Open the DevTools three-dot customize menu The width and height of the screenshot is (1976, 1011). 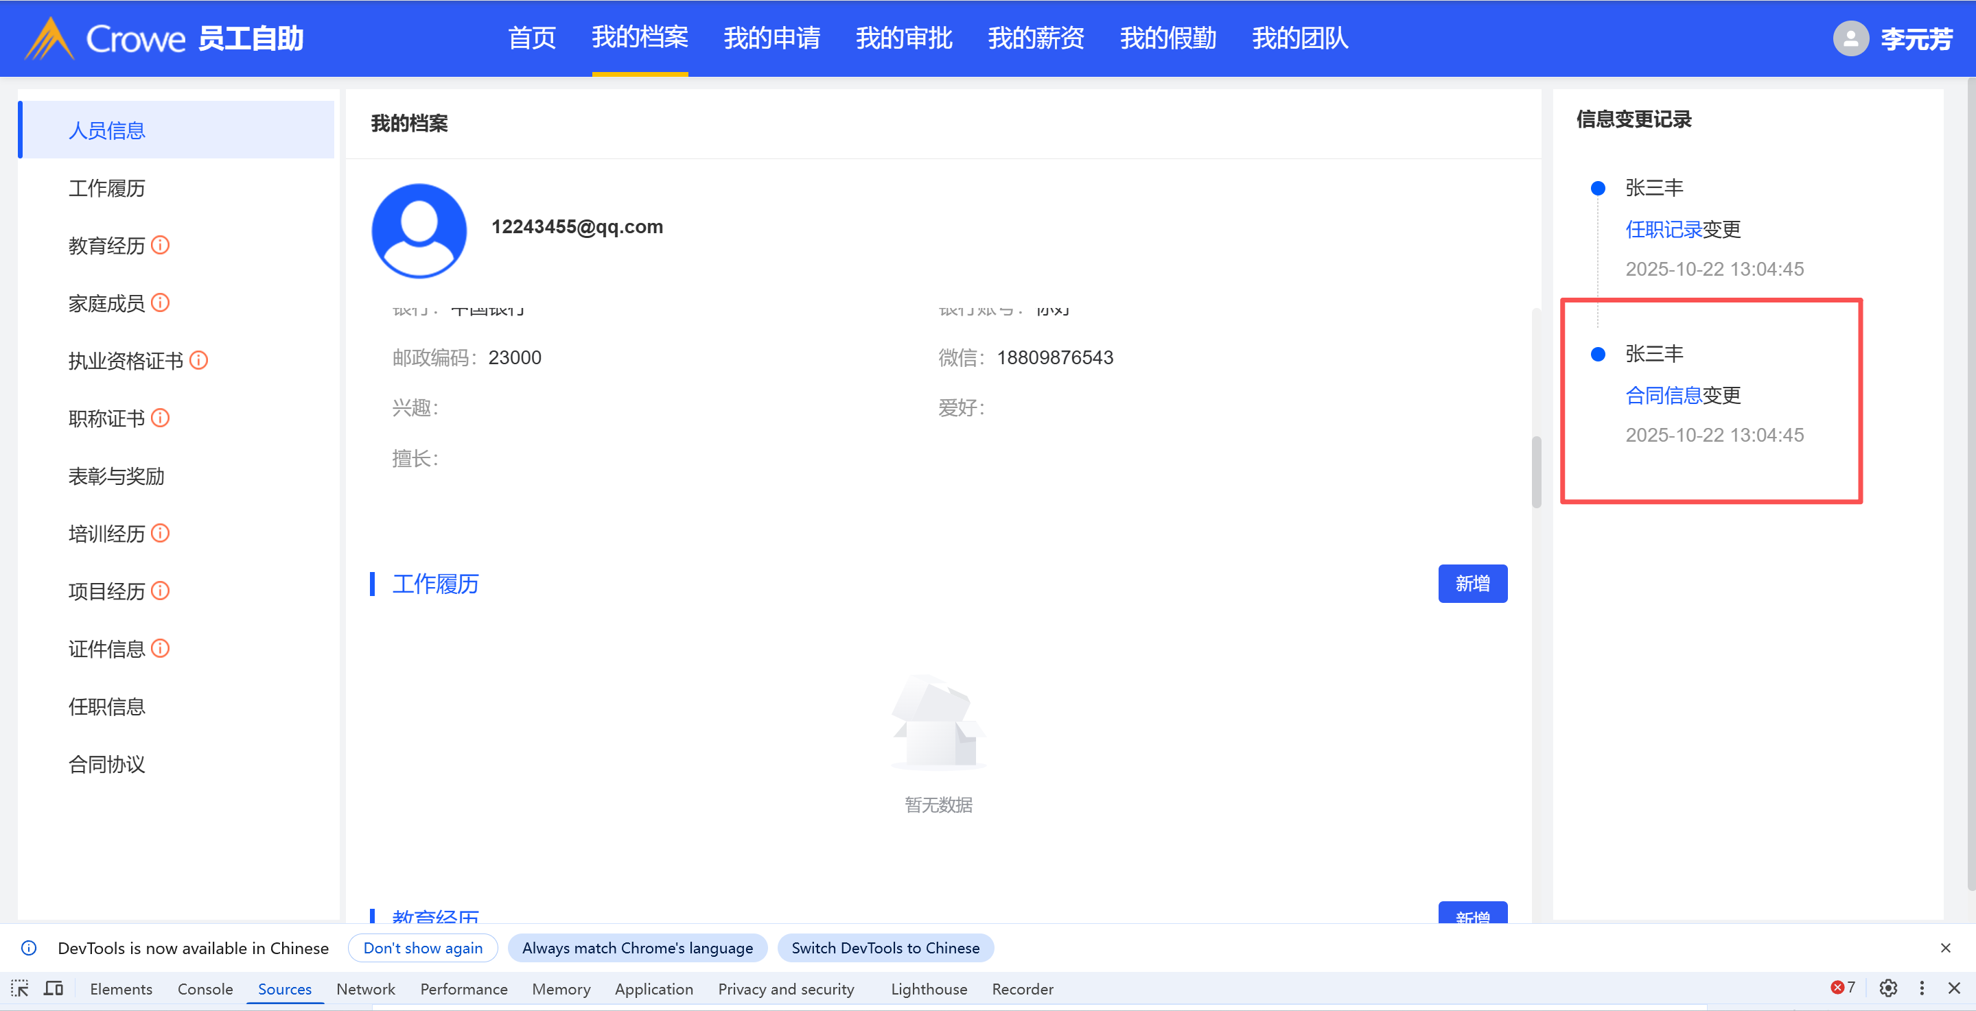[x=1921, y=988]
